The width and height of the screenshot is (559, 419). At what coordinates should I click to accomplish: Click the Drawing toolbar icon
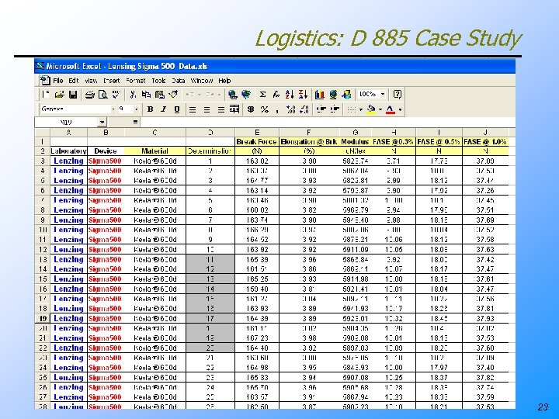pyautogui.click(x=346, y=95)
